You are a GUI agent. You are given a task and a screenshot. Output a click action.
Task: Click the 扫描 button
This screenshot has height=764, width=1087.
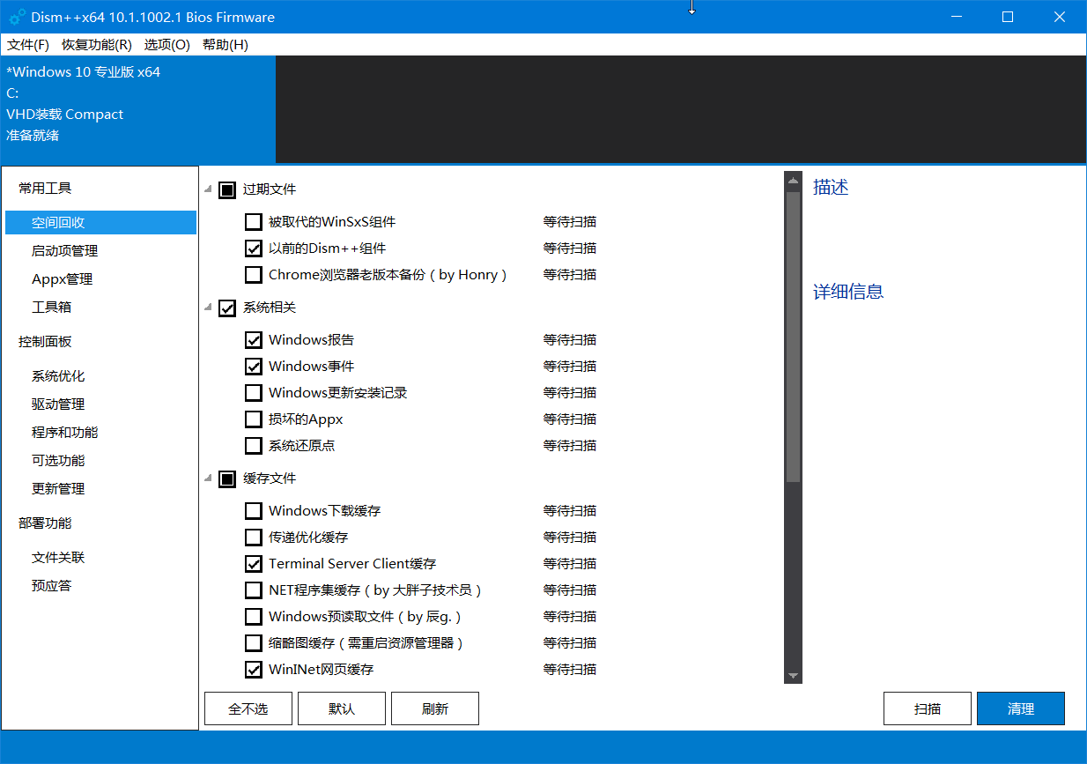coord(928,708)
